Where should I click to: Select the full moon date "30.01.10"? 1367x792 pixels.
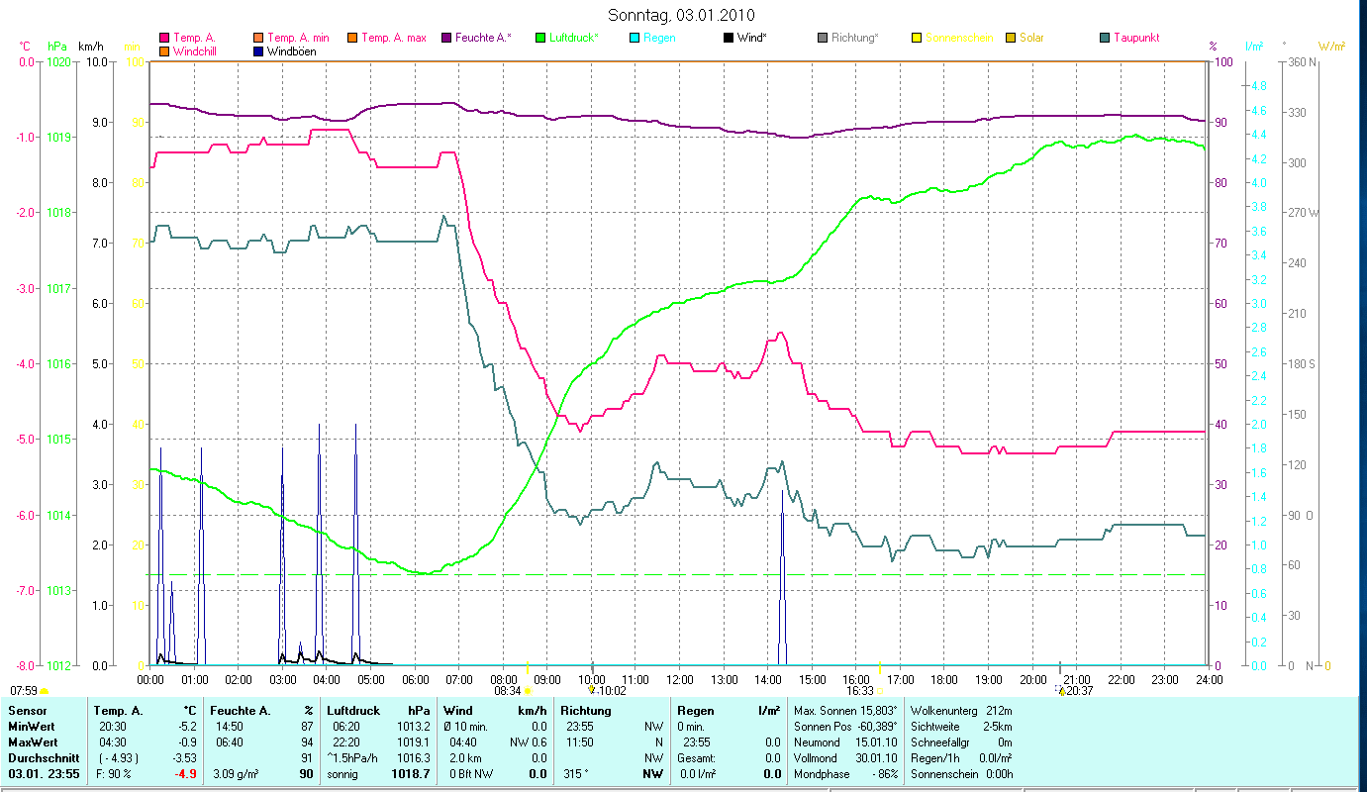(x=875, y=758)
